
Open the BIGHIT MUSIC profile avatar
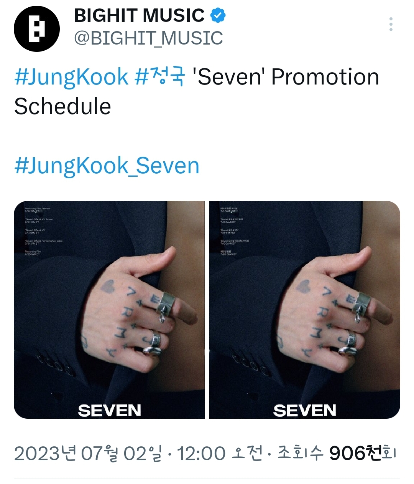(37, 29)
